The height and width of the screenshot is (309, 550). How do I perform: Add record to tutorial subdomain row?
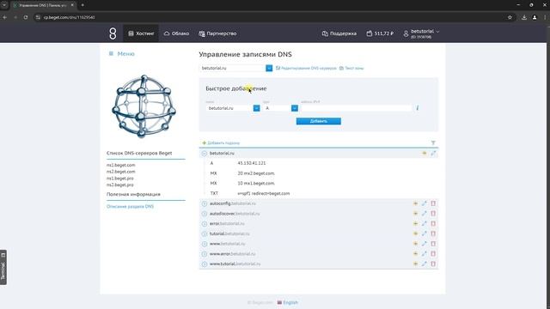(x=415, y=233)
